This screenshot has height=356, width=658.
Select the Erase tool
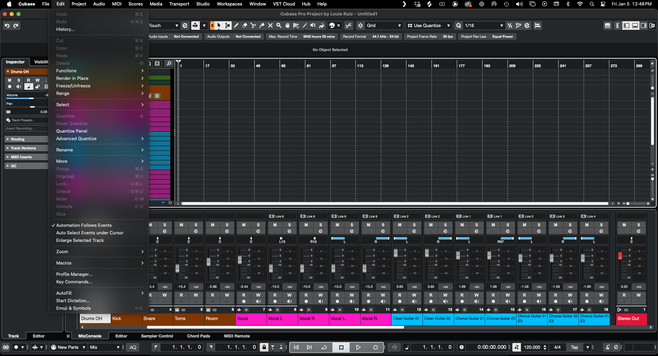(245, 25)
